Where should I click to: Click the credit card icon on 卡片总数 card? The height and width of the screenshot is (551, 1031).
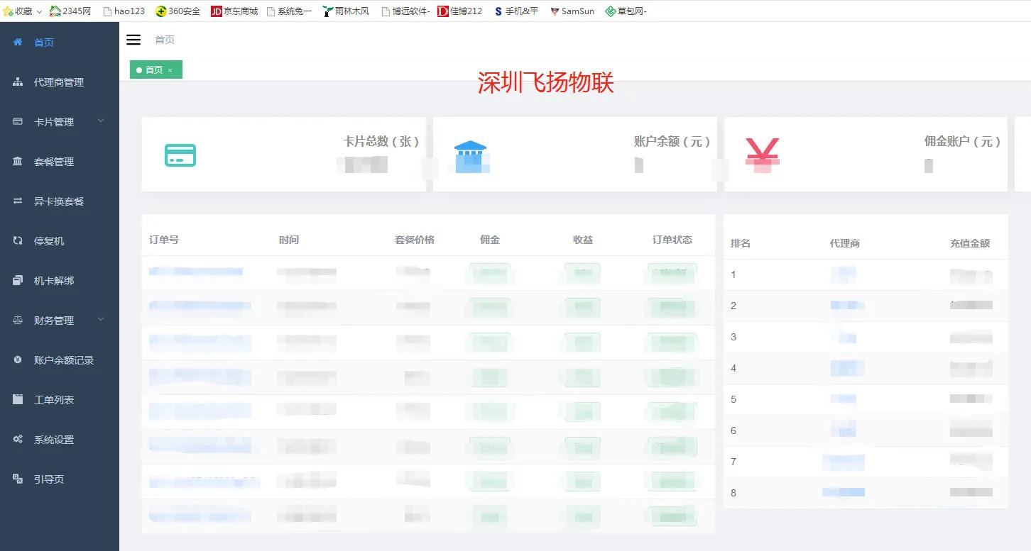[x=181, y=155]
